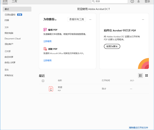Screen dimensions: 154x130
Task: Switch to list view for recent files
Action: click(x=140, y=75)
